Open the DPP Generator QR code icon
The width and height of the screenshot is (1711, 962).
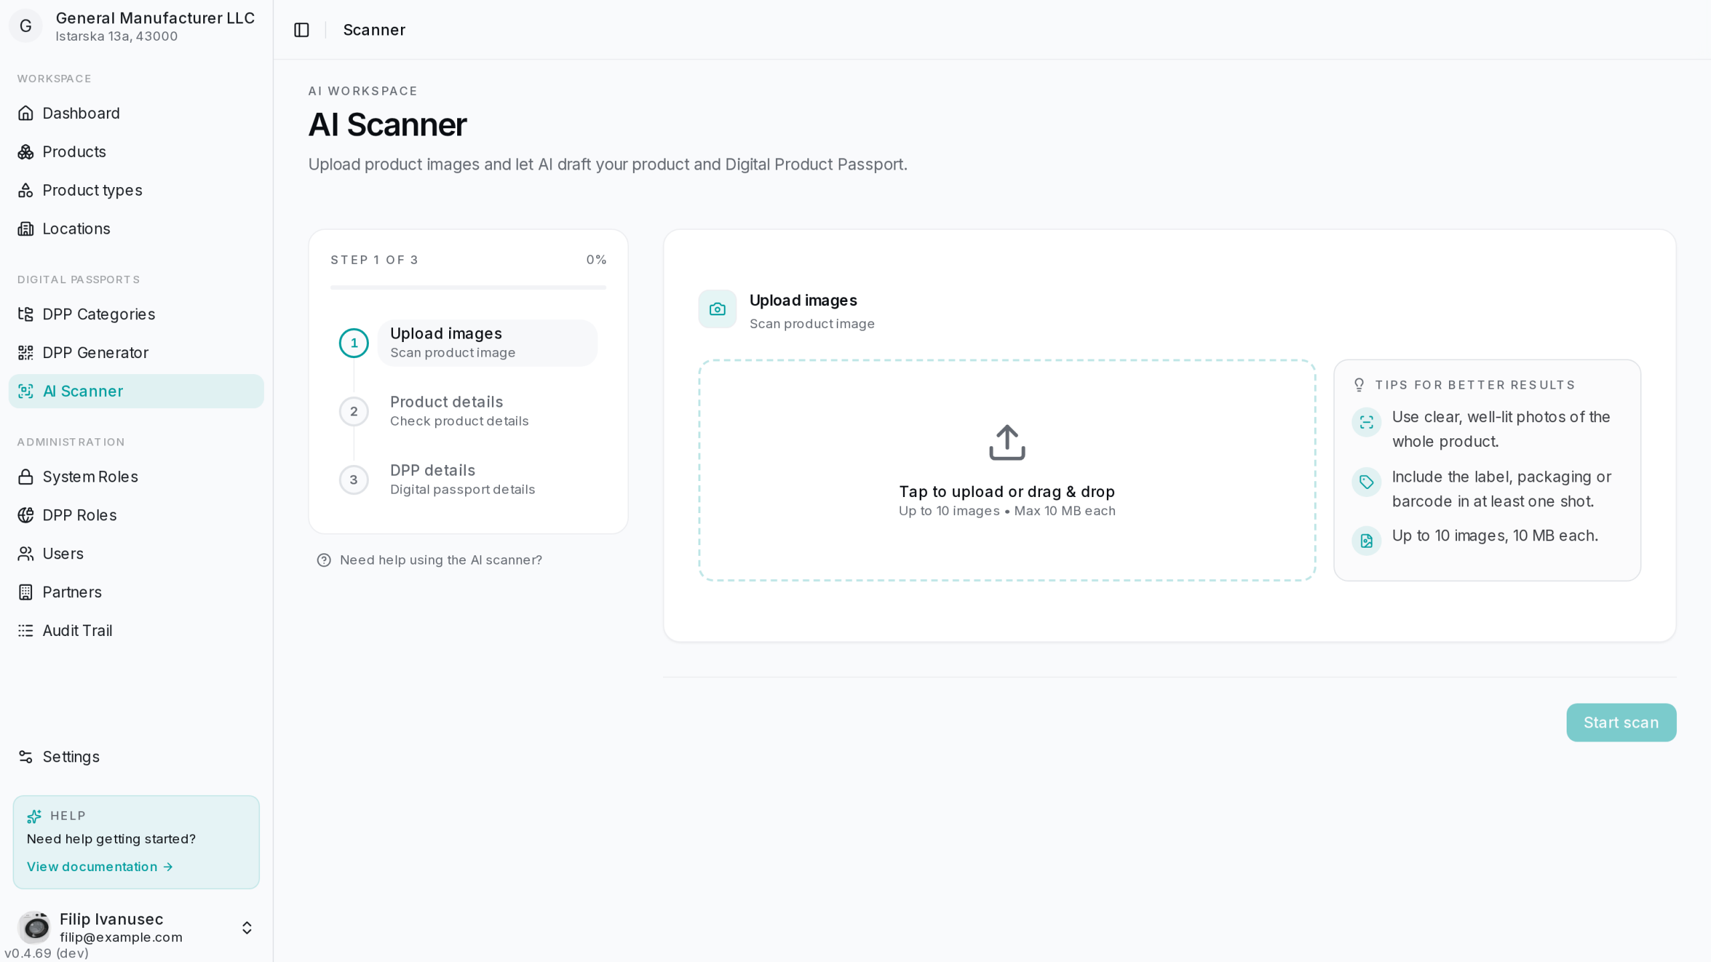25,353
